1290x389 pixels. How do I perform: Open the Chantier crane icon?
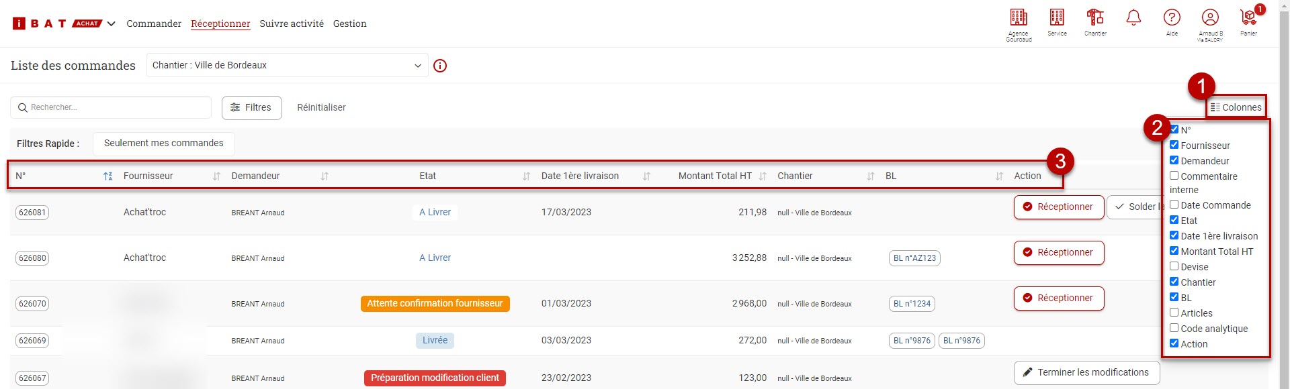1095,18
